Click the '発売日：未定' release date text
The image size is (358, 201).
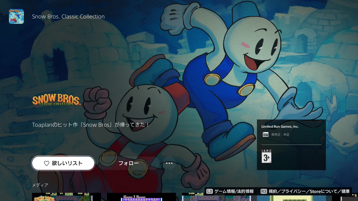click(x=280, y=135)
